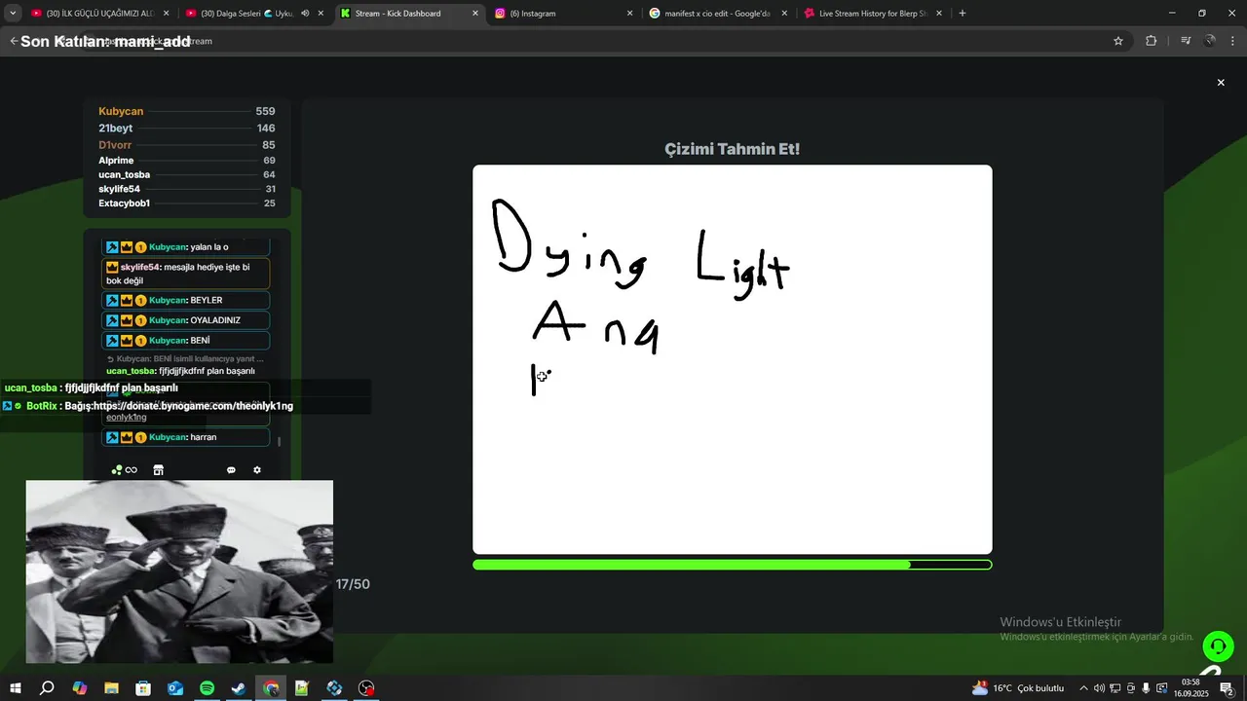Image resolution: width=1247 pixels, height=701 pixels.
Task: Open OBS Studio from the taskbar
Action: [x=366, y=688]
